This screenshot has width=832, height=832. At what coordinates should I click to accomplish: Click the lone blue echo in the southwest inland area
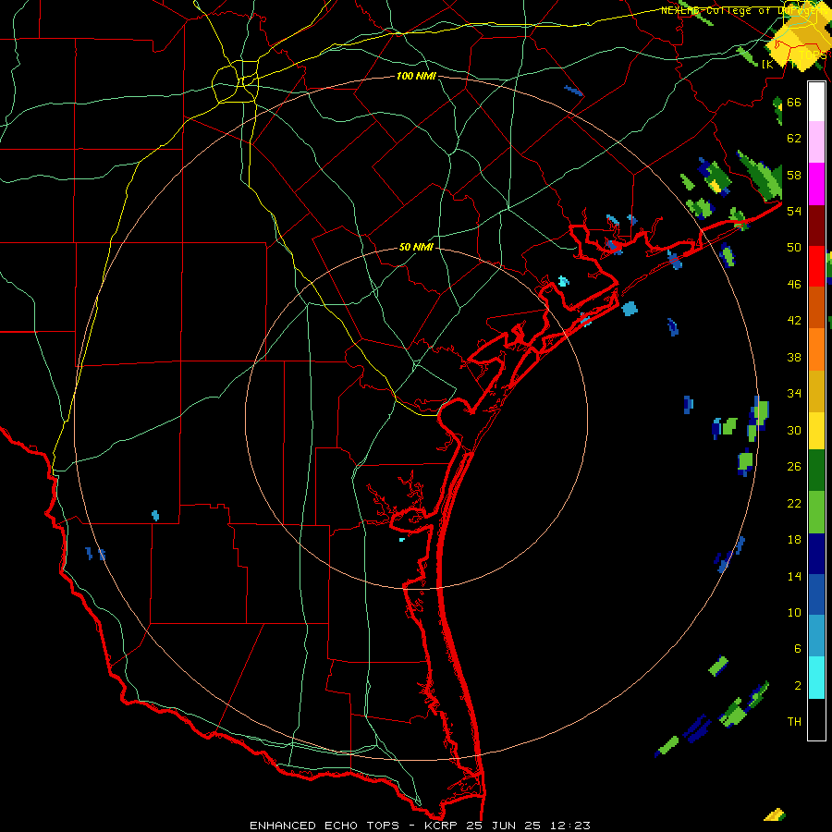point(155,515)
